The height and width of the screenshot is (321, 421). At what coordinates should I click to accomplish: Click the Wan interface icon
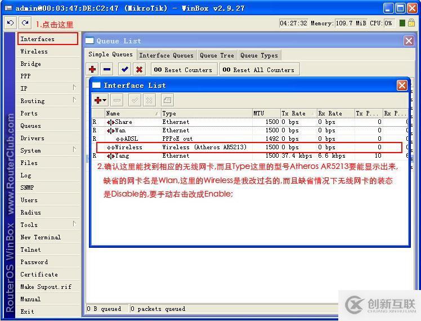click(111, 131)
